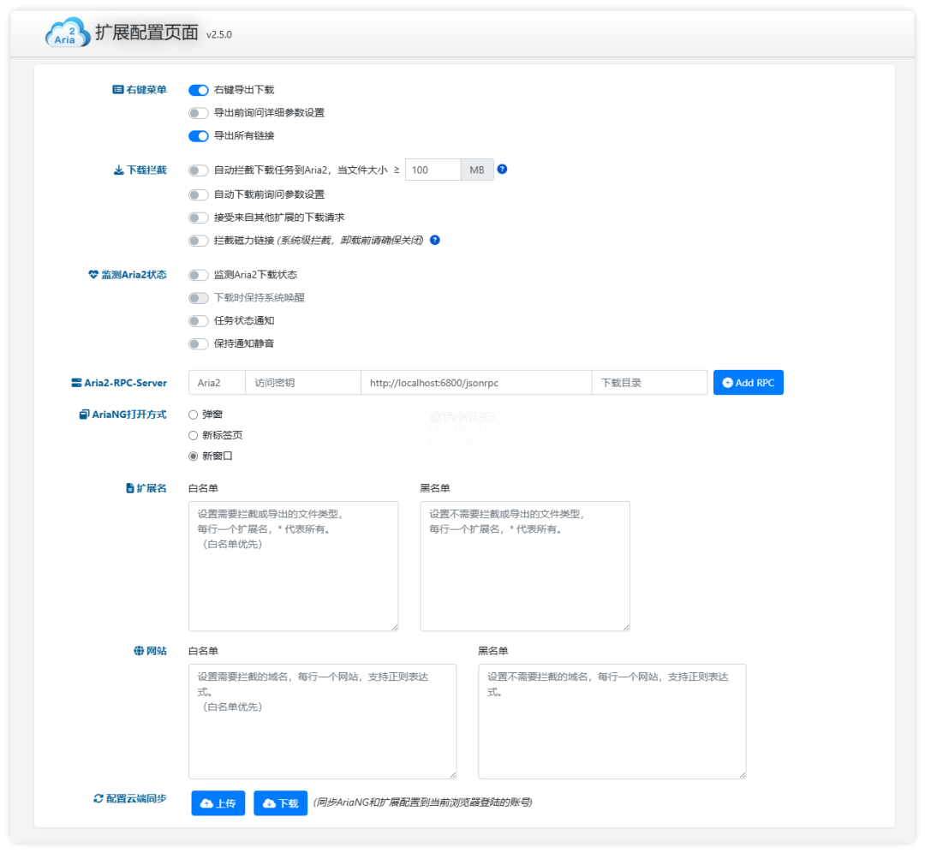Enable auto intercept downloads to Aria2 switch
Image resolution: width=925 pixels, height=853 pixels.
tap(198, 170)
